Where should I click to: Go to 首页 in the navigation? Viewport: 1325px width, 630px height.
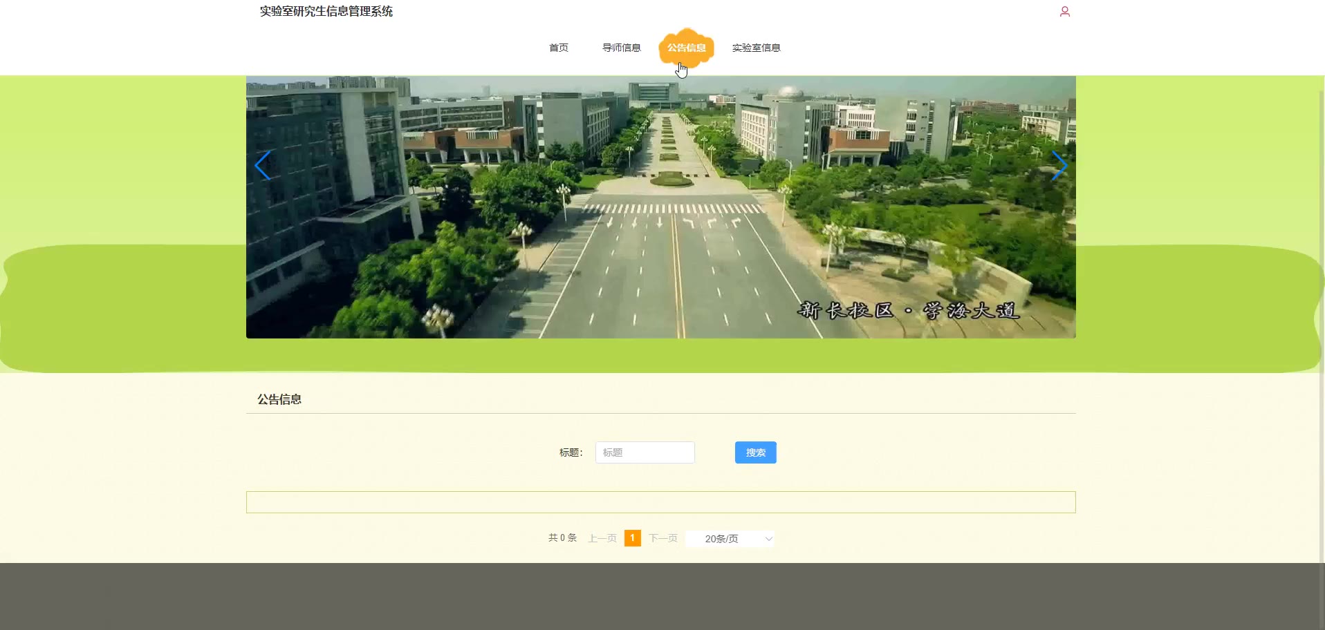[559, 48]
